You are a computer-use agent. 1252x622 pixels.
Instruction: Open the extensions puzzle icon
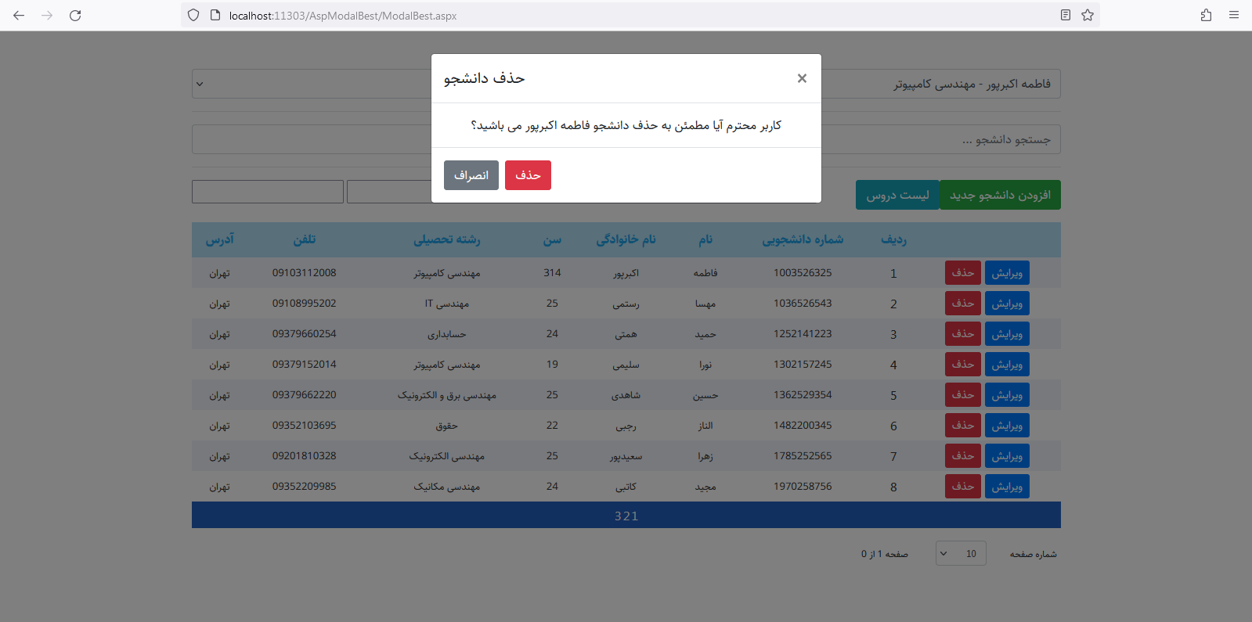click(x=1206, y=16)
